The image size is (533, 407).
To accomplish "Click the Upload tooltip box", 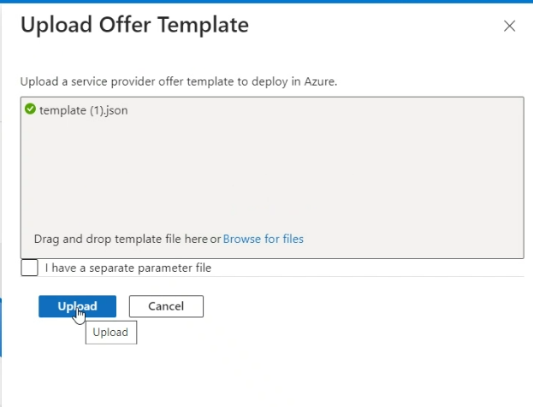I will tap(111, 333).
